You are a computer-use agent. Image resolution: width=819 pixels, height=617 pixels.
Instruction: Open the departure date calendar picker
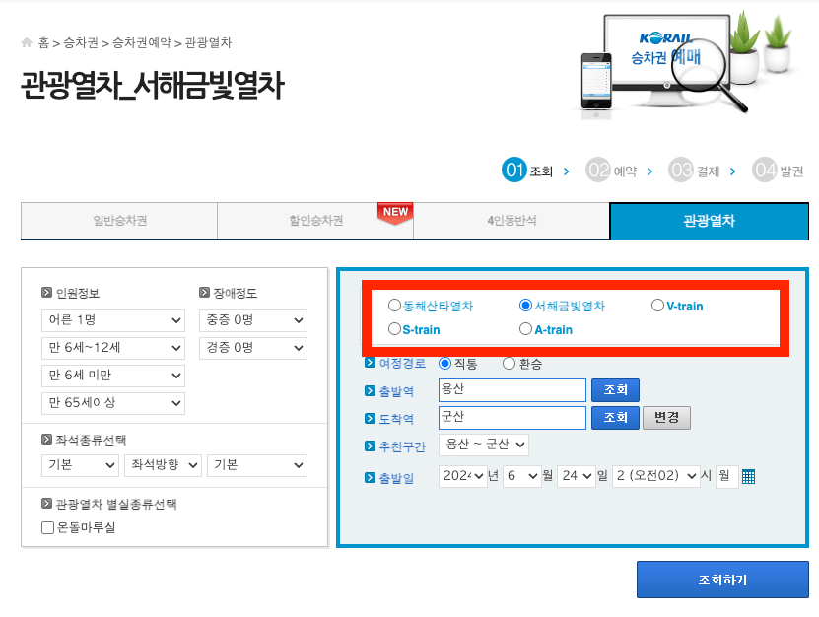(x=749, y=476)
